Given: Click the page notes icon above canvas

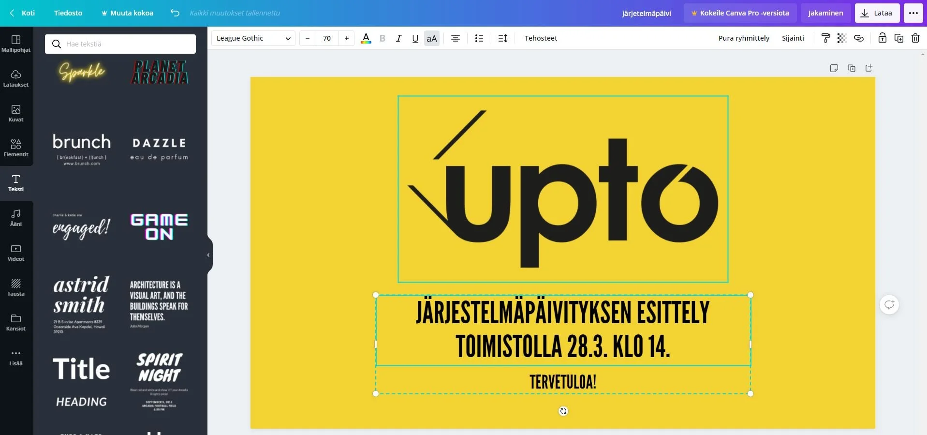Looking at the screenshot, I should (x=834, y=68).
